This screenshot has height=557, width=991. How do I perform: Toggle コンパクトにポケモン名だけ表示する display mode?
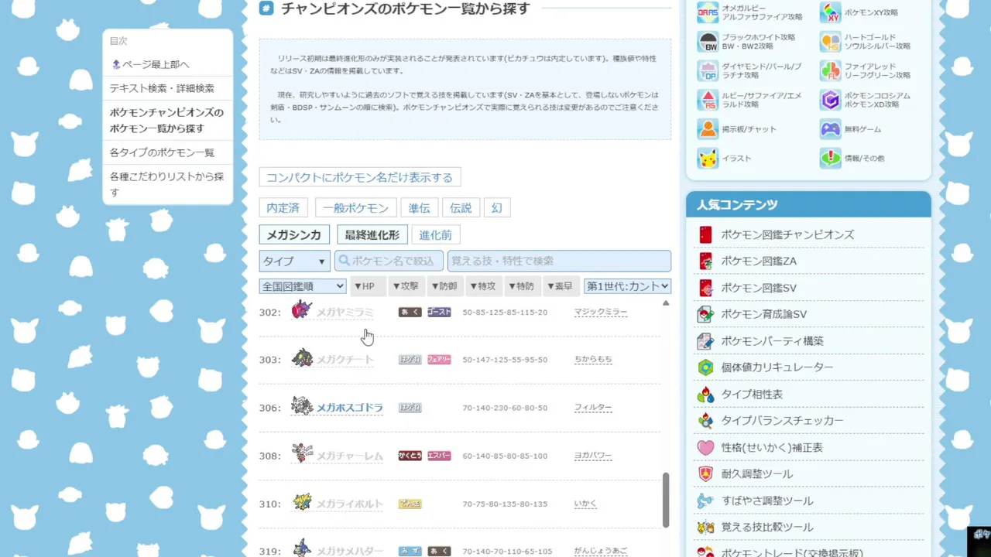coord(360,177)
